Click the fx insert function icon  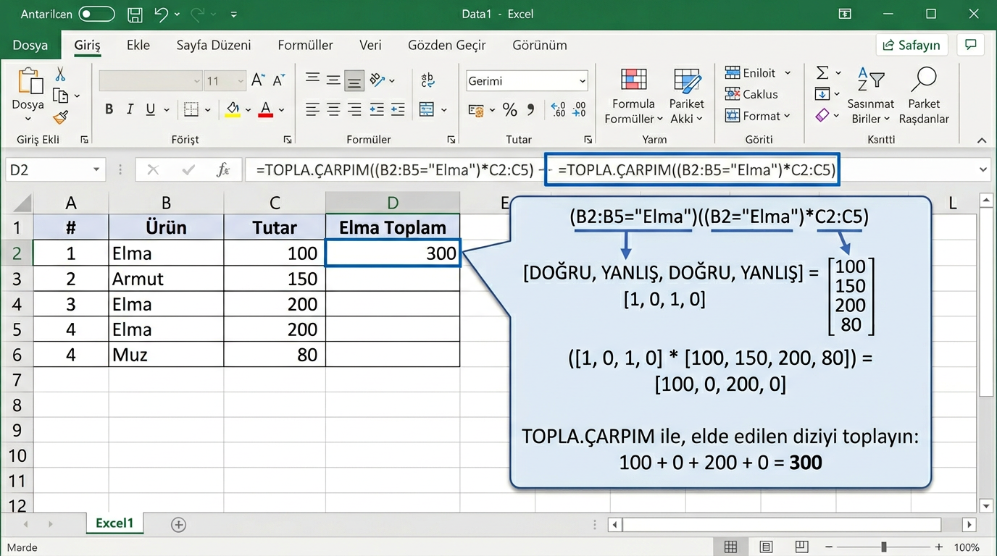coord(224,170)
